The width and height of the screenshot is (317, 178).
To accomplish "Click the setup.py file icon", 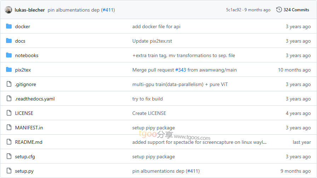I will 9,171.
